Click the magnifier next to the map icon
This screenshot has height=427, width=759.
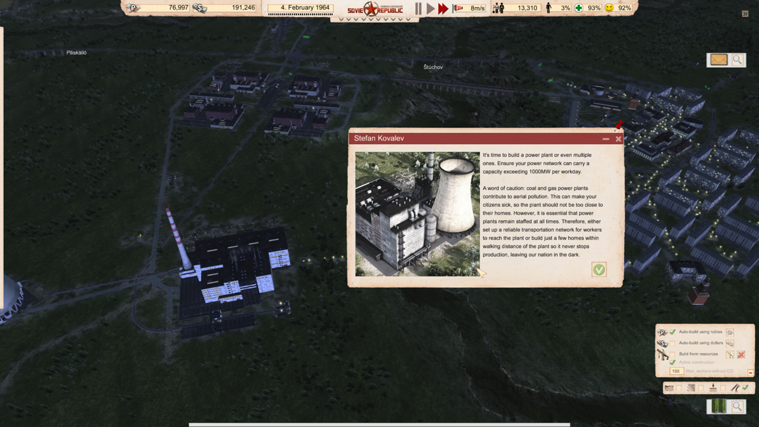tap(737, 407)
